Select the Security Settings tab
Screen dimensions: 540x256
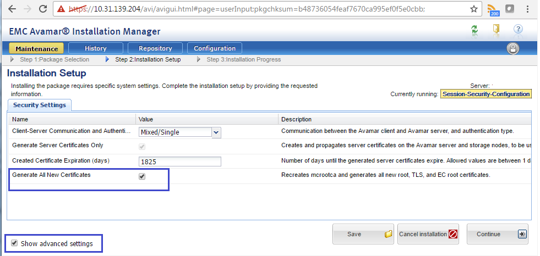pyautogui.click(x=39, y=105)
